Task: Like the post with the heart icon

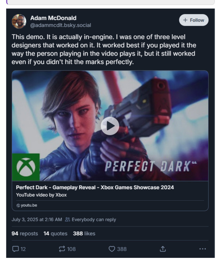Action: pos(112,249)
